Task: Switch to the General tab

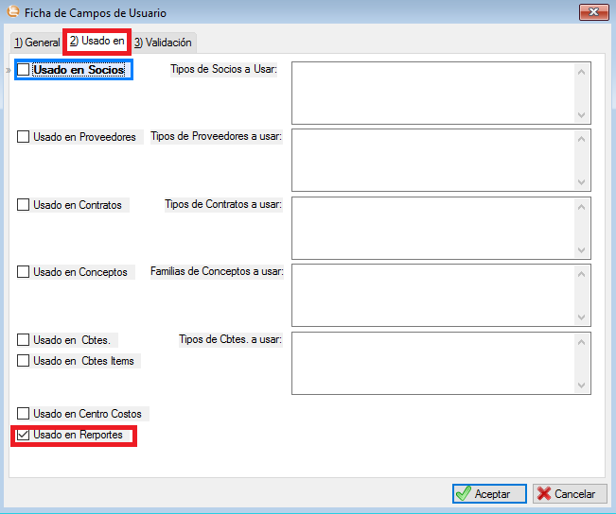Action: coord(37,43)
